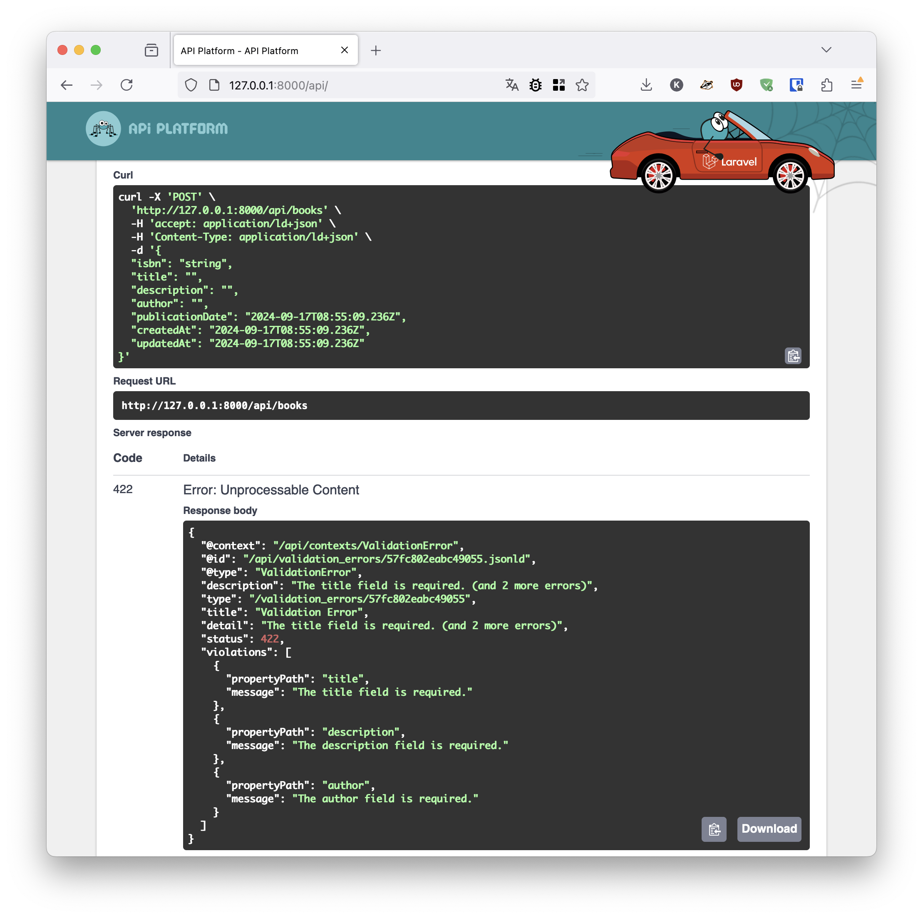
Task: Click the QR code grid icon
Action: coord(558,85)
